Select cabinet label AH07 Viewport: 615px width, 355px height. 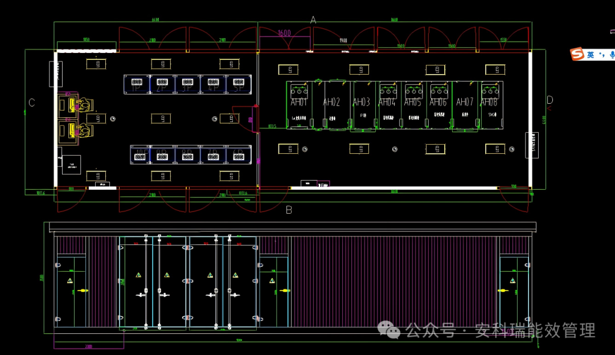tap(465, 102)
